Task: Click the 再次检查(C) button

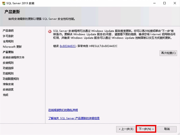Action: tap(168, 53)
